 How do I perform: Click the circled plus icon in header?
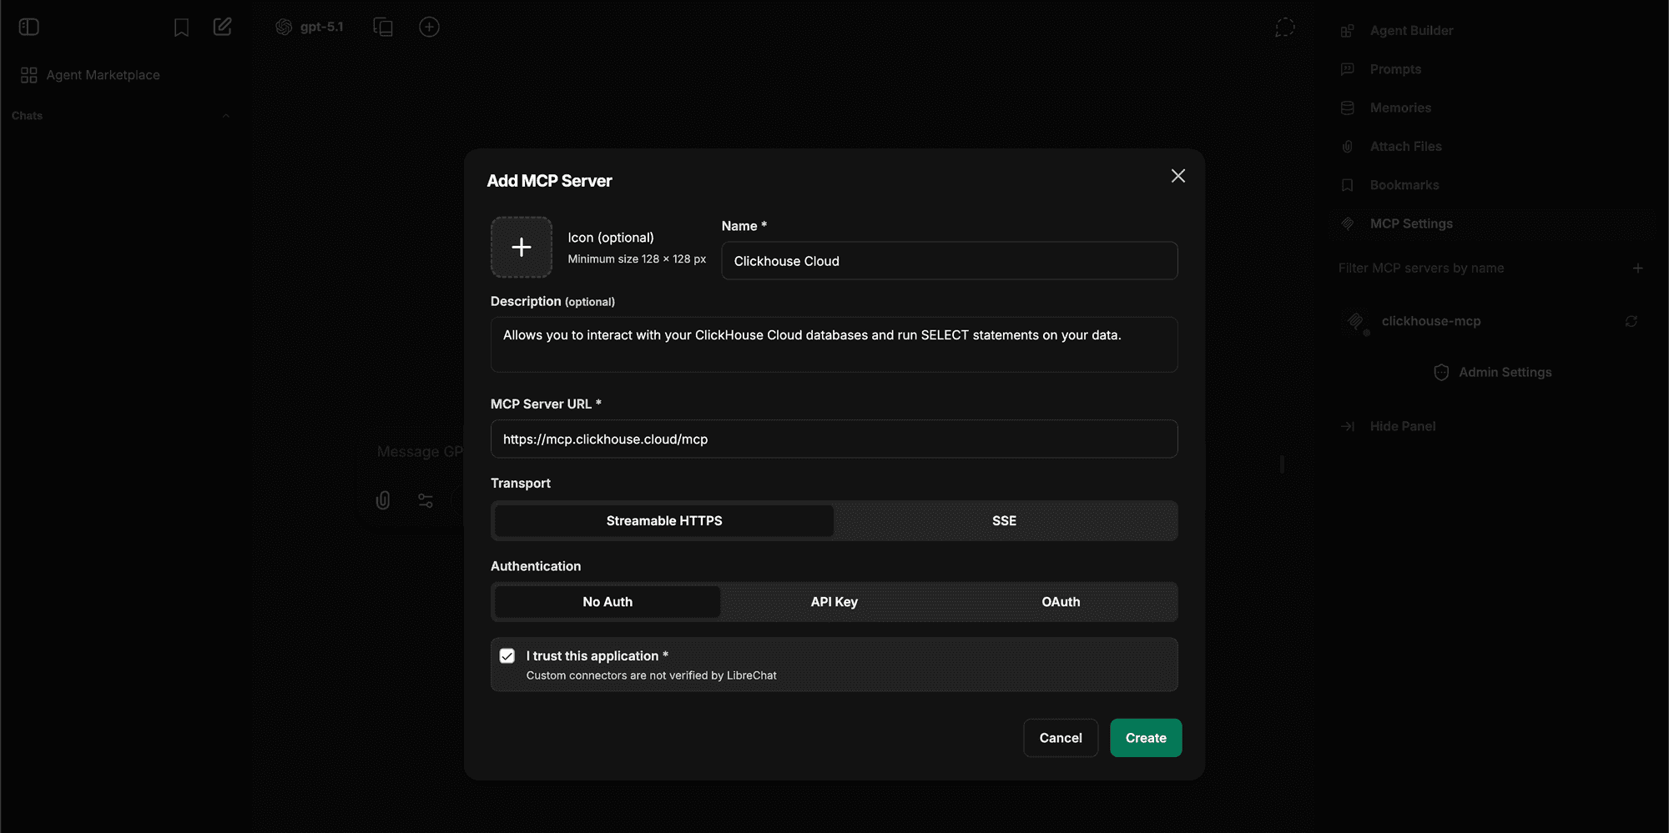[x=429, y=27]
